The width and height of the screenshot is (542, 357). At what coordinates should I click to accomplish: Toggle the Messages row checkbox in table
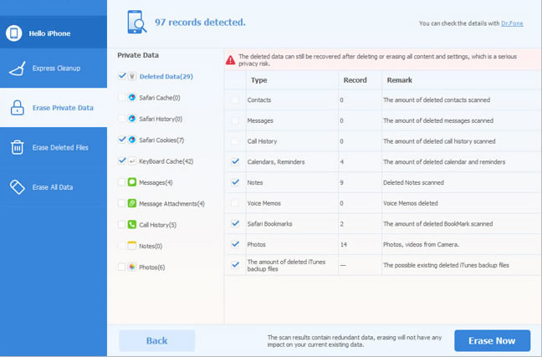coord(235,120)
